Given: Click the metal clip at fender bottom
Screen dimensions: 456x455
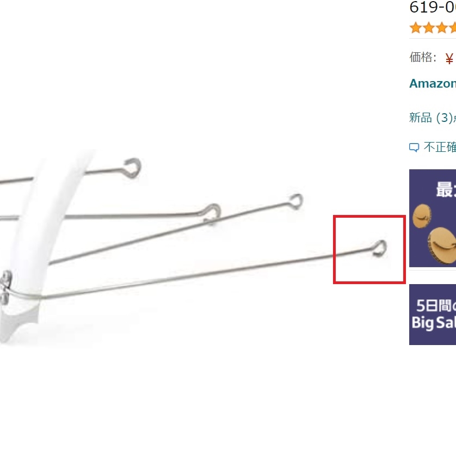Looking at the screenshot, I should [5, 287].
